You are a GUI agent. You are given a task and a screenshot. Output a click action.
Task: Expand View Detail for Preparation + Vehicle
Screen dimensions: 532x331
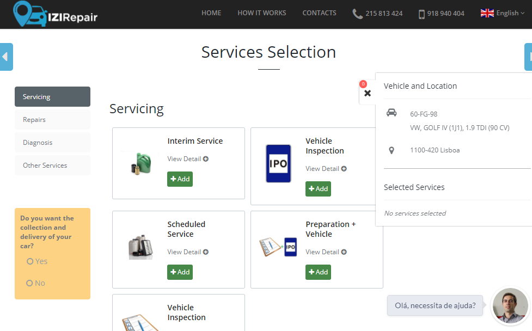tap(326, 252)
